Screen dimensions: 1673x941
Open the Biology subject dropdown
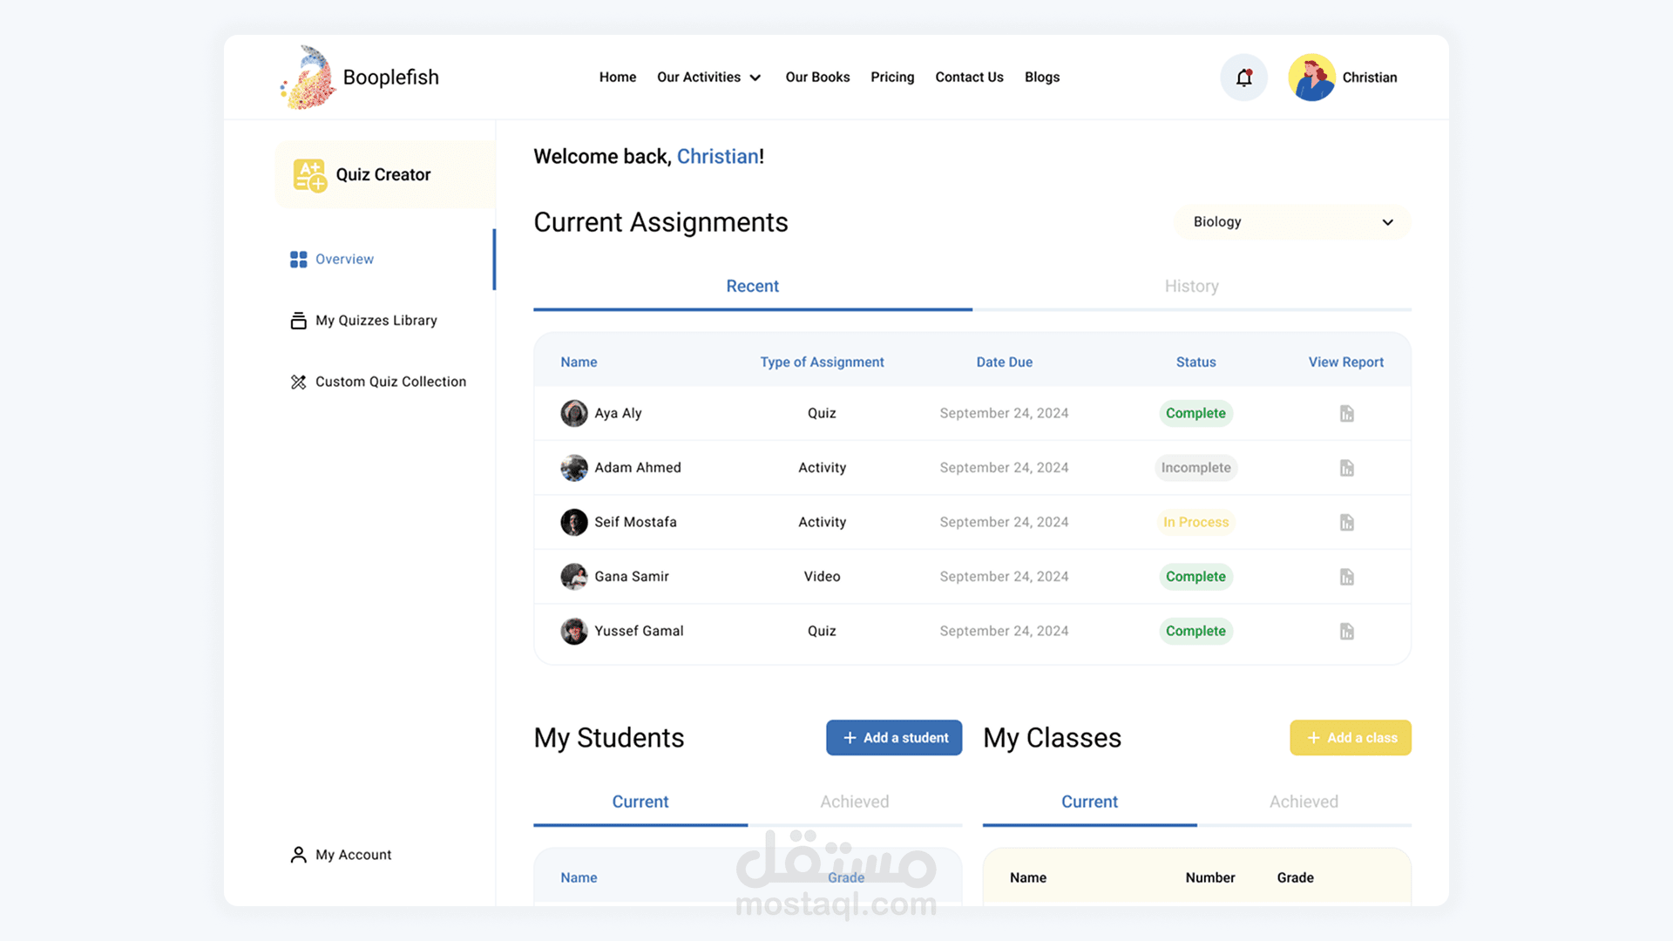pos(1292,222)
